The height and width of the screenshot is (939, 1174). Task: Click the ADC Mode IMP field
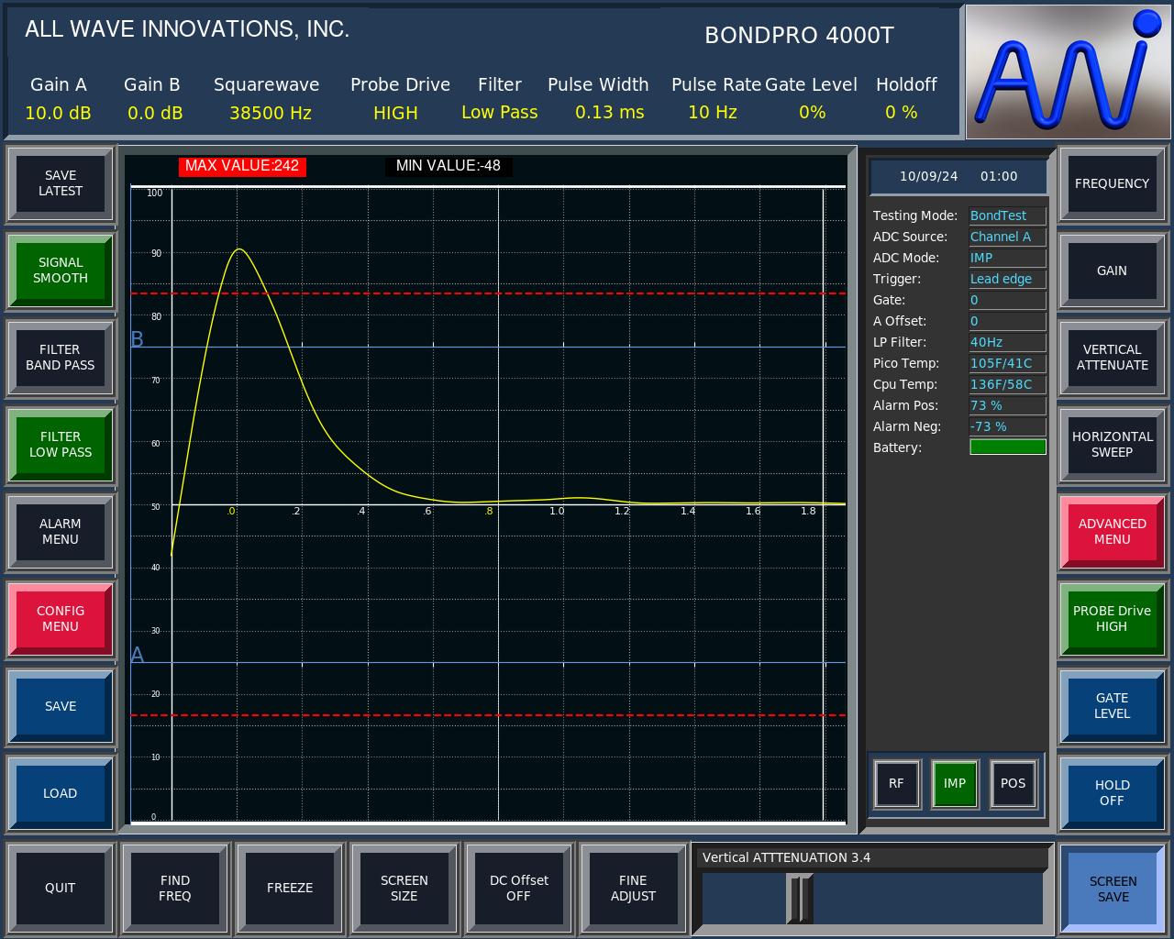1007,259
